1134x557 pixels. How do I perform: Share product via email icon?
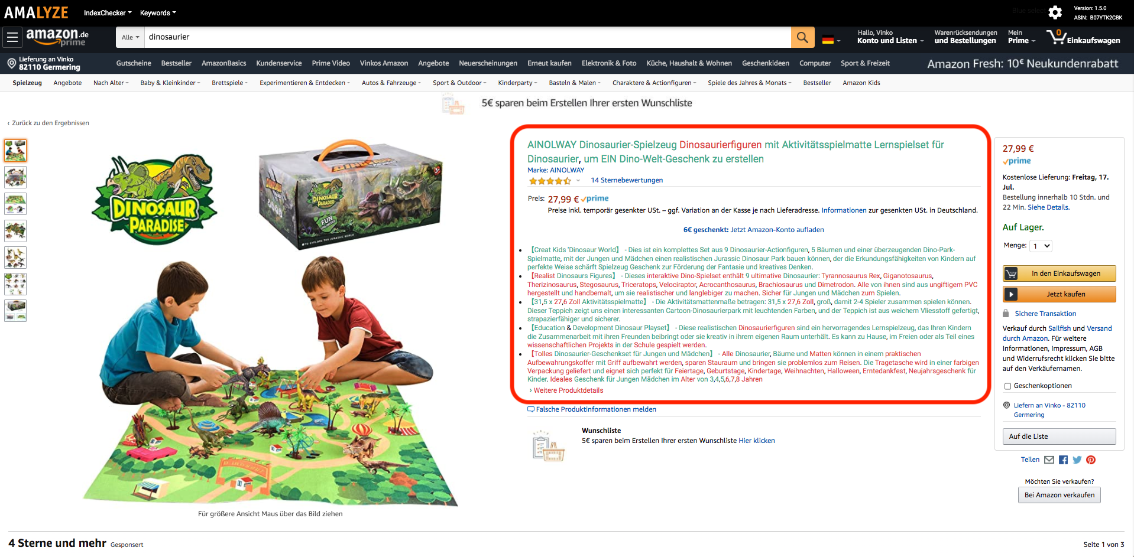pyautogui.click(x=1049, y=460)
